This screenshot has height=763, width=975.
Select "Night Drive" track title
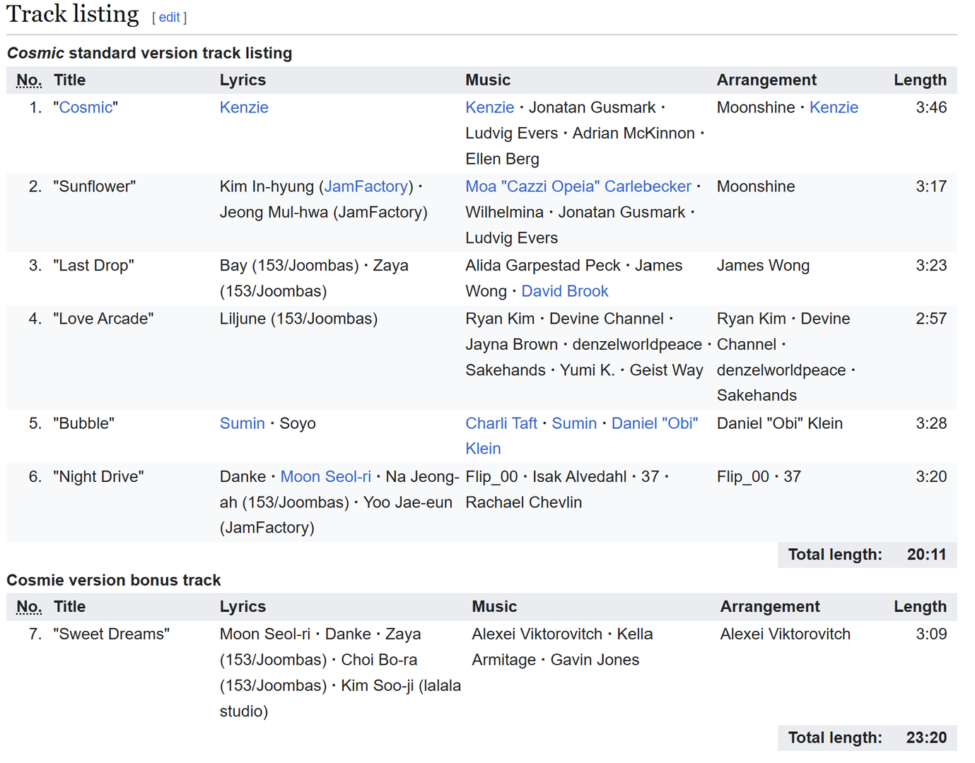tap(98, 477)
